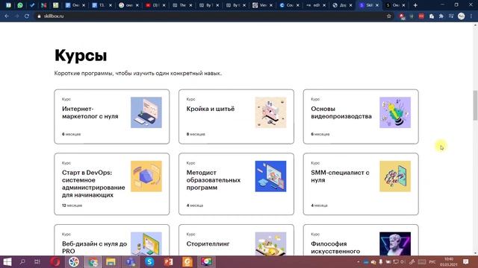The image size is (478, 268).
Task: Go back to previous page
Action: click(x=7, y=16)
